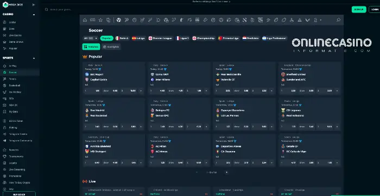The width and height of the screenshot is (380, 196).
Task: Select the Popular filter chip
Action: pos(106,38)
